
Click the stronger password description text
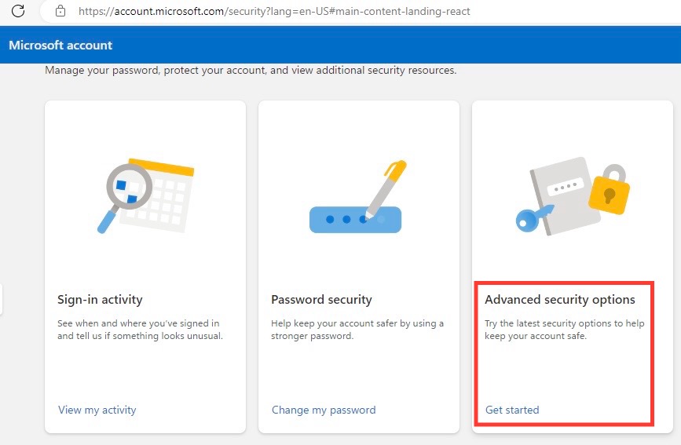click(357, 330)
